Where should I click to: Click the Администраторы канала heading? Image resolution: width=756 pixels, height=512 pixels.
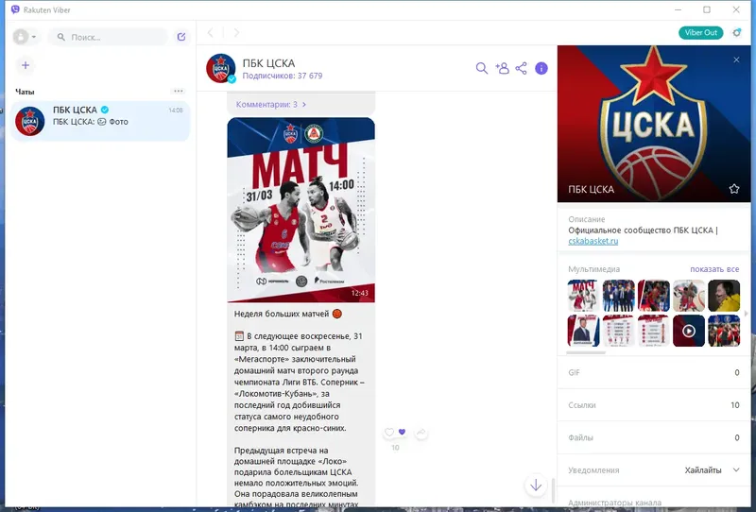tap(615, 503)
